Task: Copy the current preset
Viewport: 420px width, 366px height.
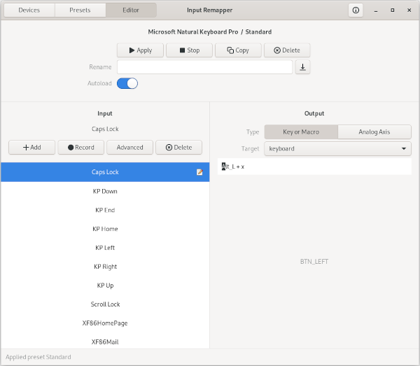Action: pyautogui.click(x=237, y=50)
